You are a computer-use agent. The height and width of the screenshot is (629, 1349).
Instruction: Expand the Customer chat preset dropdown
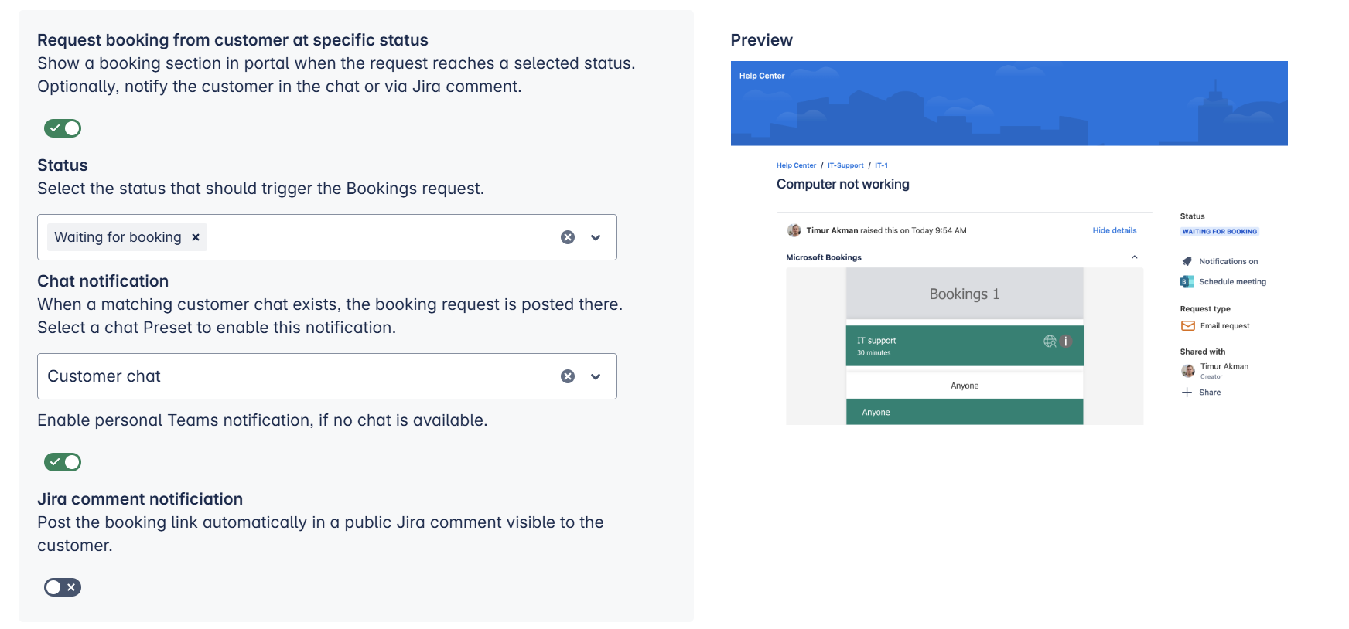pos(596,376)
